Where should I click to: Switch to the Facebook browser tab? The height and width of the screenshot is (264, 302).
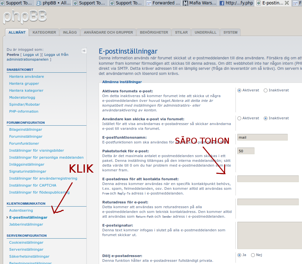coord(236,3)
